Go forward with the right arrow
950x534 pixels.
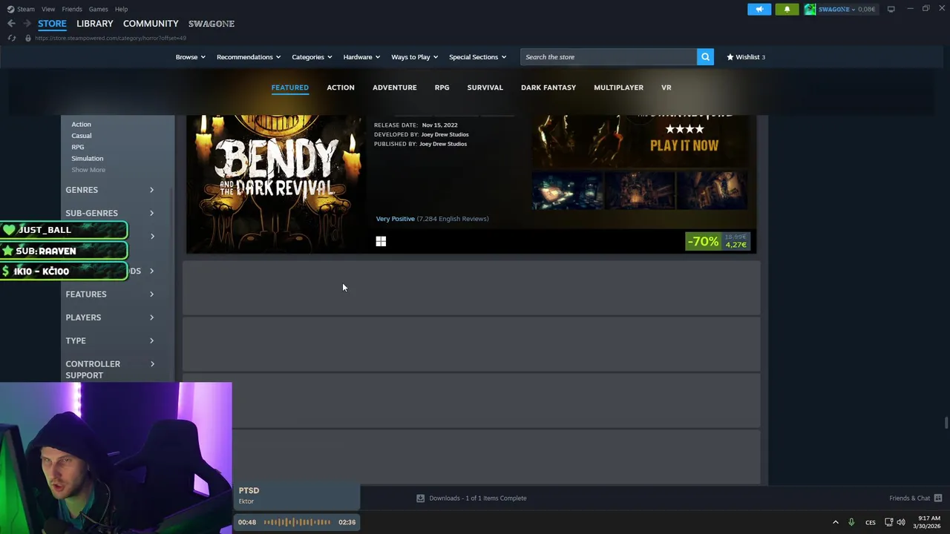pos(27,24)
